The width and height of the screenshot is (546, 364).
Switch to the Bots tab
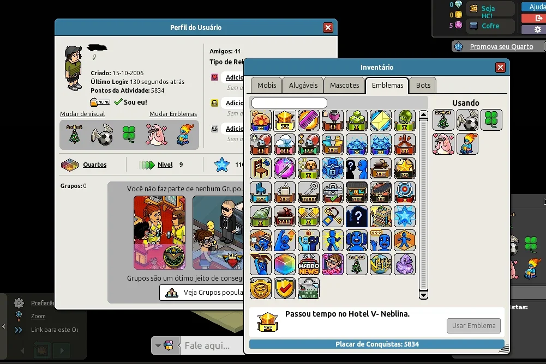pyautogui.click(x=423, y=85)
